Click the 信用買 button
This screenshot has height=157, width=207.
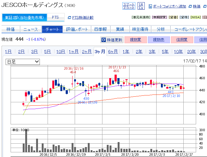tap(182, 40)
